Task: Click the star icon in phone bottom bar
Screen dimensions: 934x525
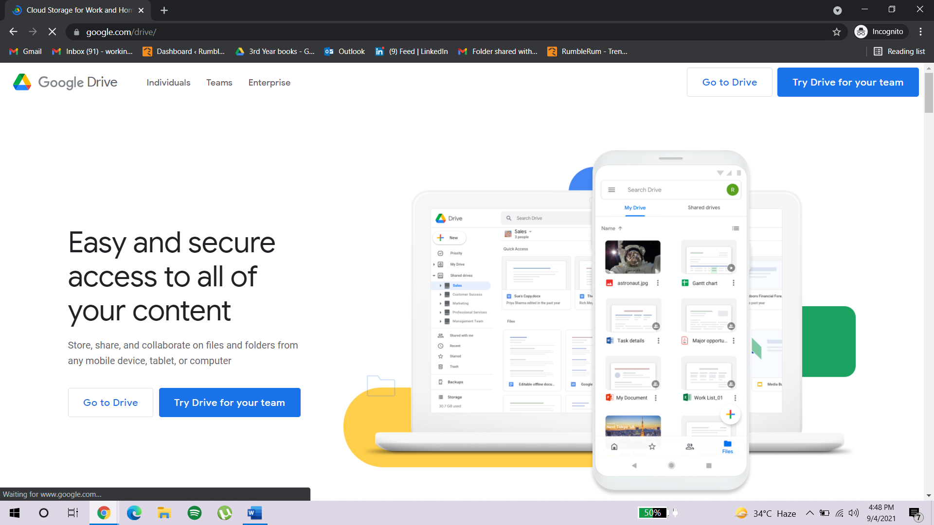Action: pos(652,447)
